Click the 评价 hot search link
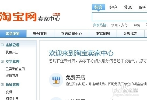The height and width of the screenshot is (100, 147). [x=137, y=25]
